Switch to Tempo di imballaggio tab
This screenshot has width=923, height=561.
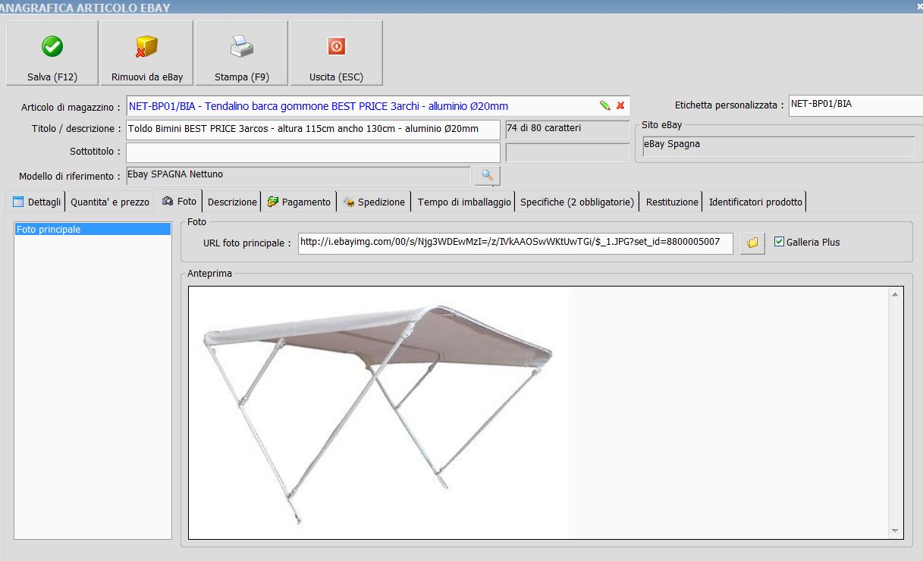[464, 202]
